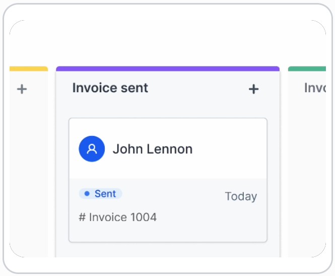Select the partially visible right column title
Viewport: 335px width, 276px height.
pyautogui.click(x=314, y=88)
